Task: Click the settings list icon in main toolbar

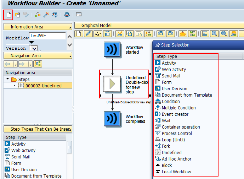Action: [79, 15]
